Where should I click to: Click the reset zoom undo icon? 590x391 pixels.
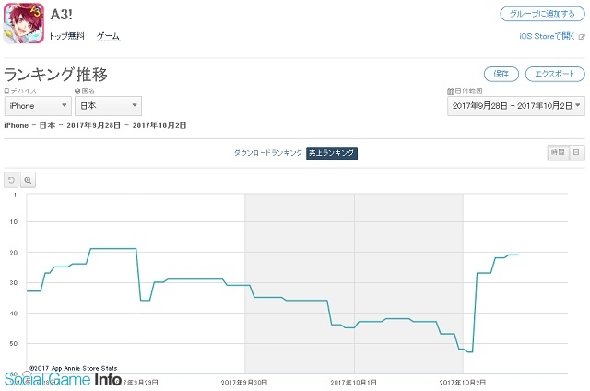12,180
